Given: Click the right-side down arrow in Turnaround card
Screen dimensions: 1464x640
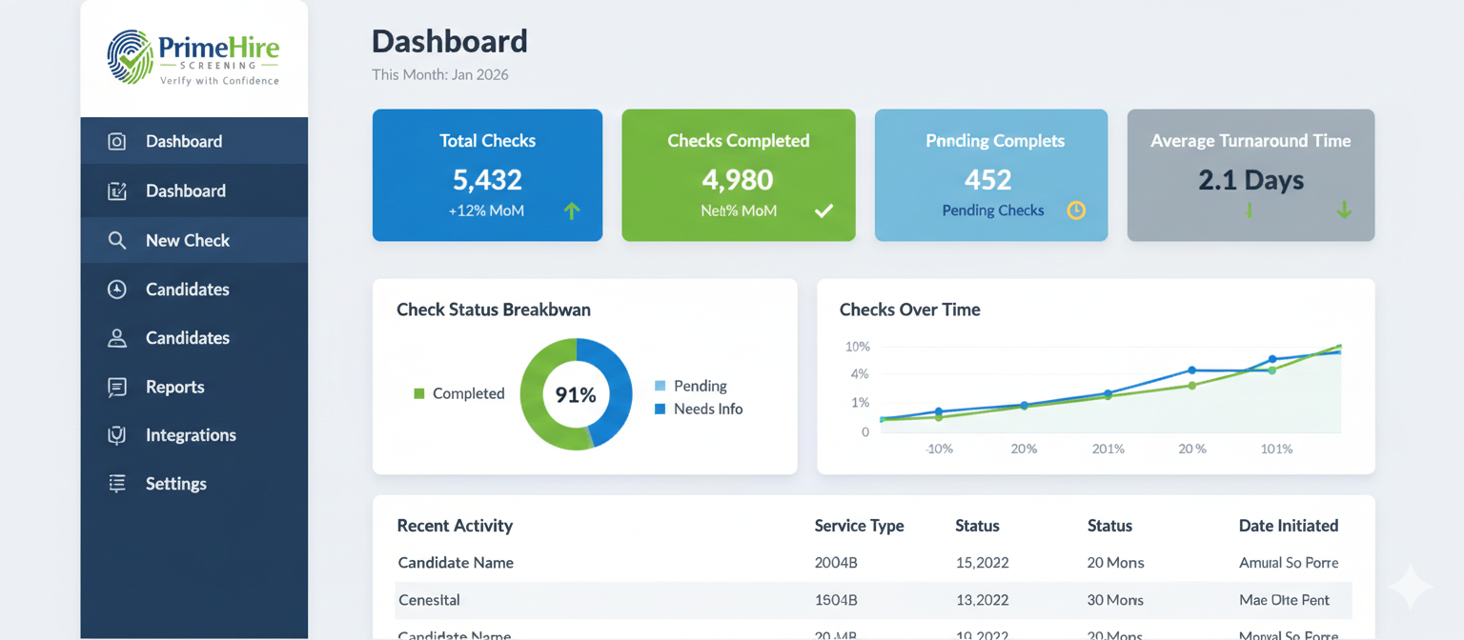Looking at the screenshot, I should 1344,210.
